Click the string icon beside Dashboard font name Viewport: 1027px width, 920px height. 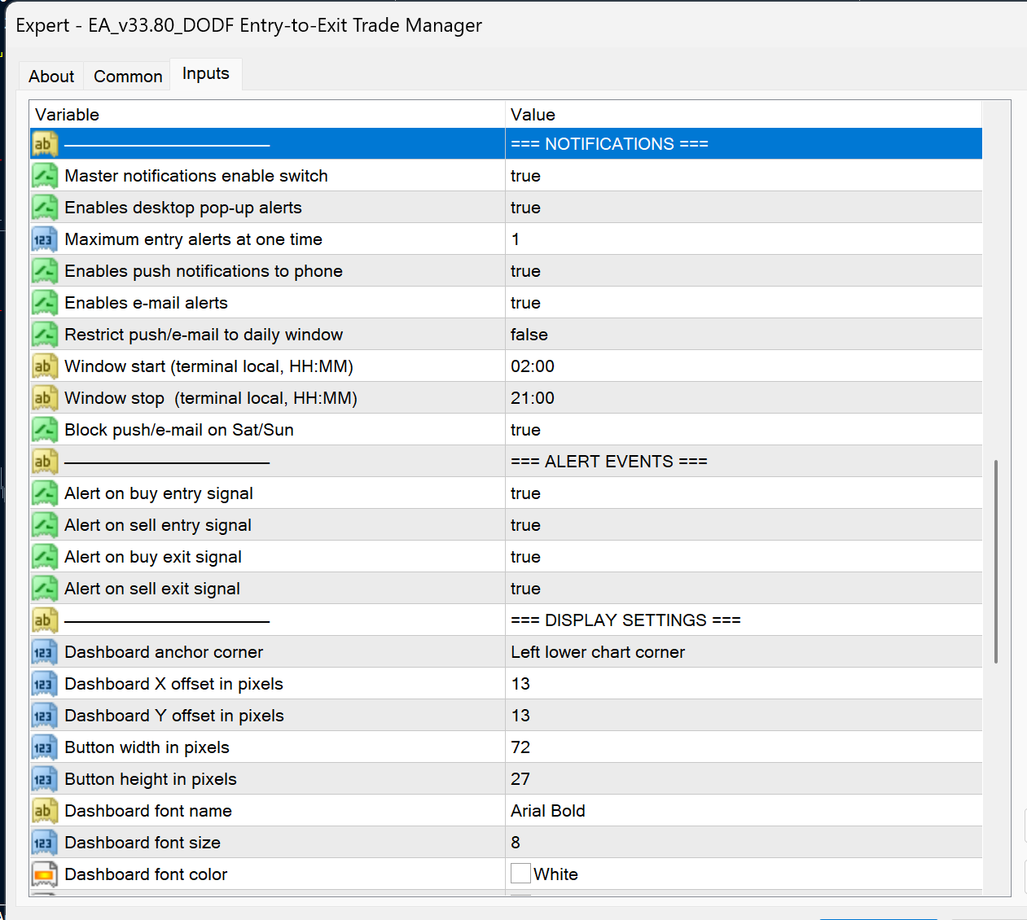[45, 811]
